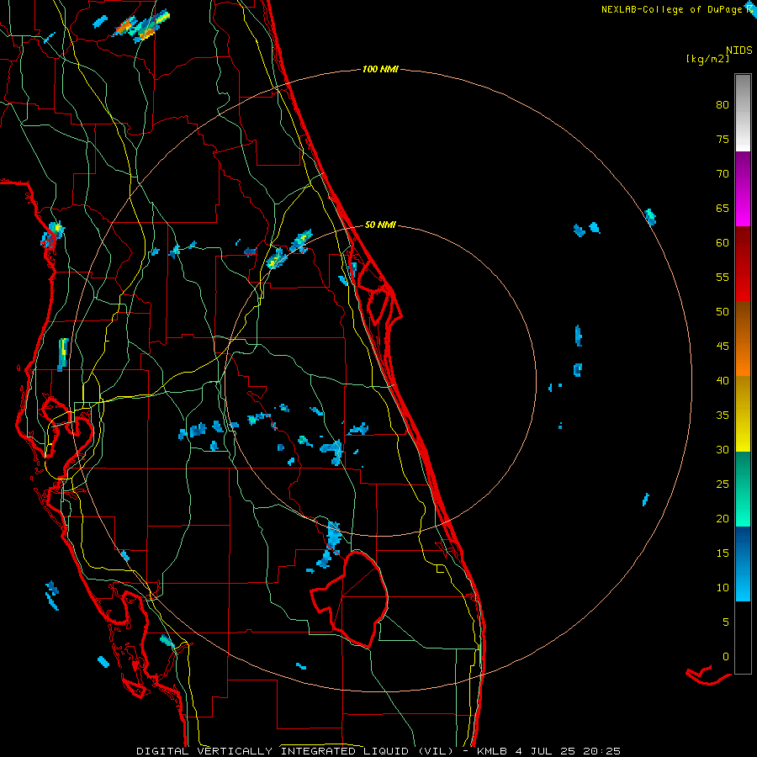Image resolution: width=757 pixels, height=757 pixels.
Task: Click the legend value "45" on the color scale
Action: 723,347
